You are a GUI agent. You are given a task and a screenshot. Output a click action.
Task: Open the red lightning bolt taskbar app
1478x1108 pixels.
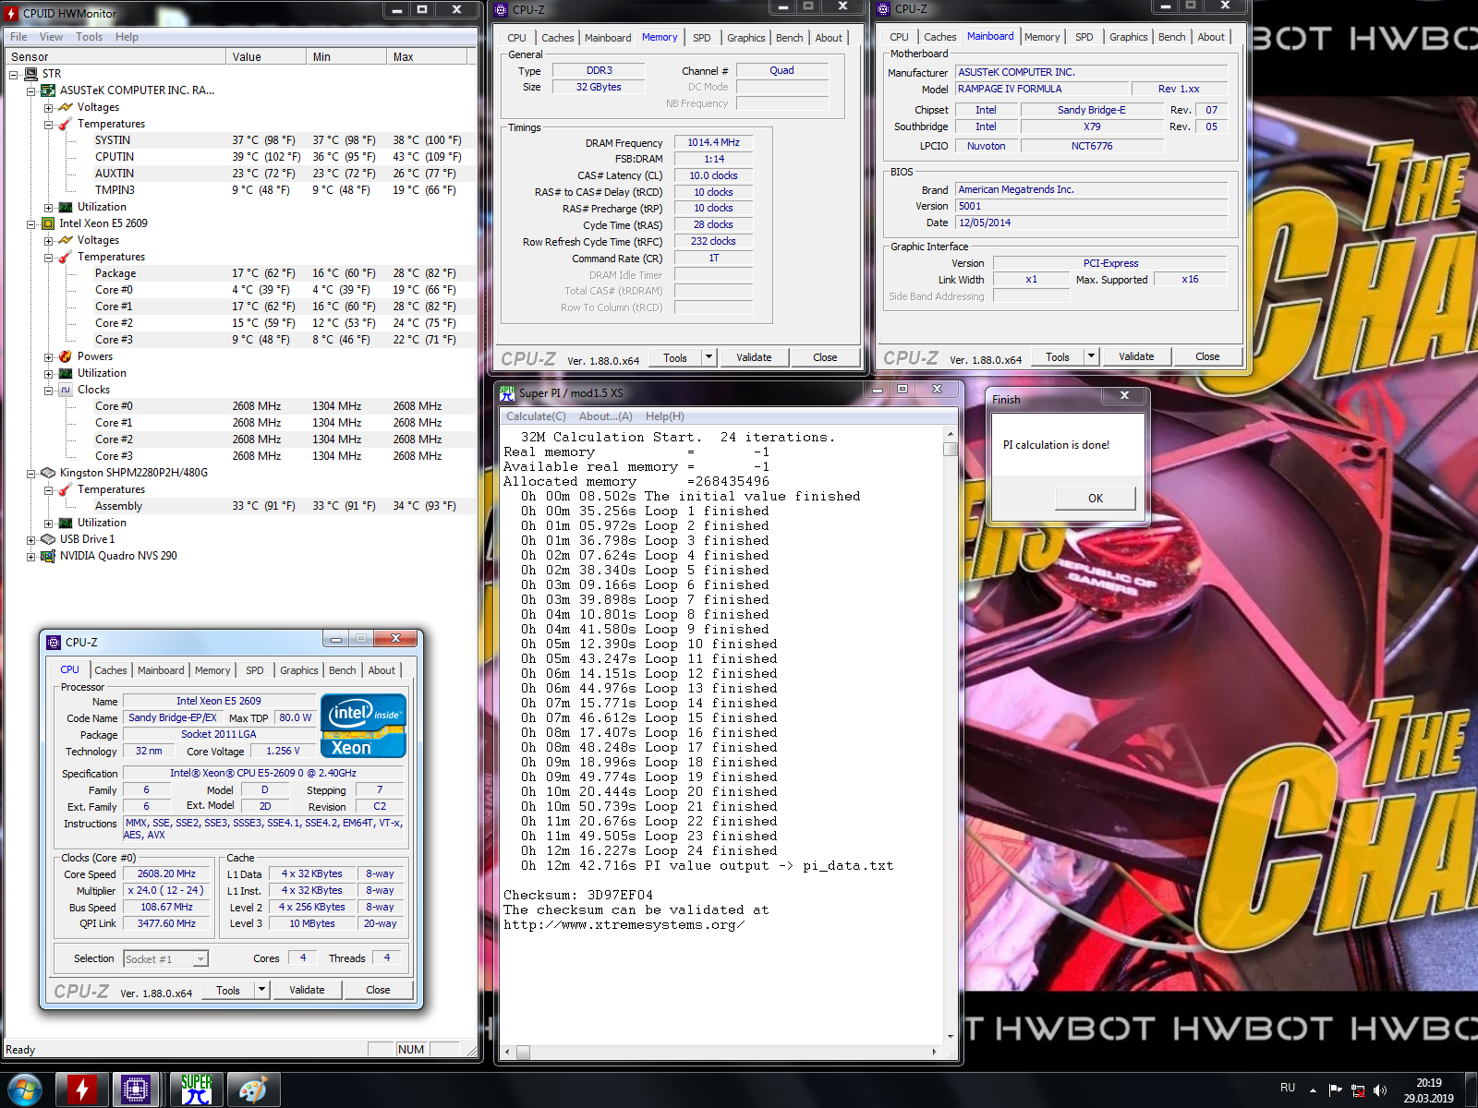tap(81, 1090)
